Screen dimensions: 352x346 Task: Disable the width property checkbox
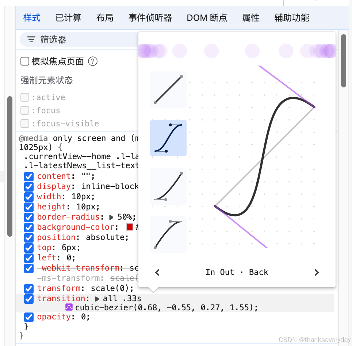tap(29, 197)
